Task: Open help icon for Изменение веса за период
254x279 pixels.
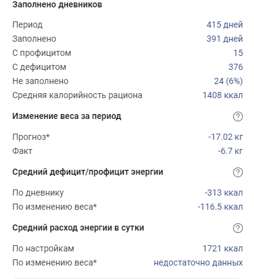Action: click(238, 117)
